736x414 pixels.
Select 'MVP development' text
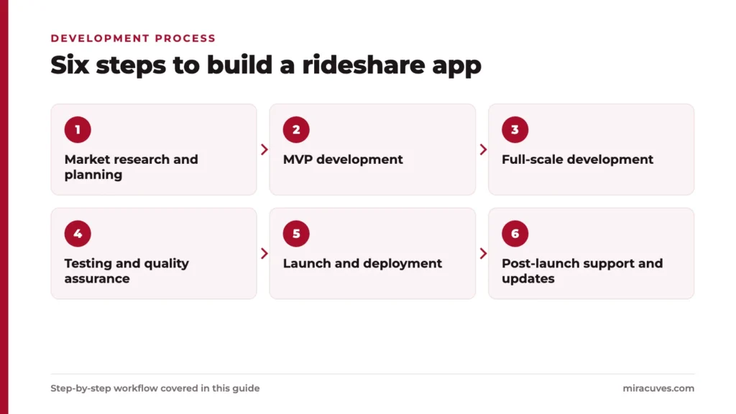pyautogui.click(x=343, y=160)
